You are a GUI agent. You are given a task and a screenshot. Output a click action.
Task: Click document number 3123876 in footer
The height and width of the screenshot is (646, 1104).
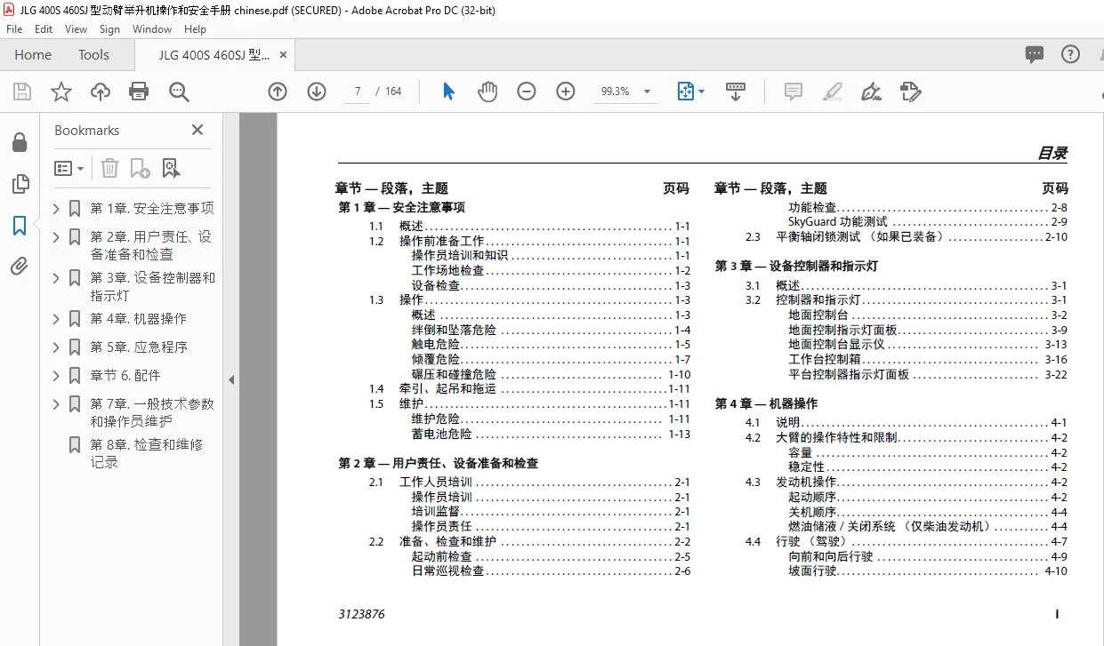point(361,614)
